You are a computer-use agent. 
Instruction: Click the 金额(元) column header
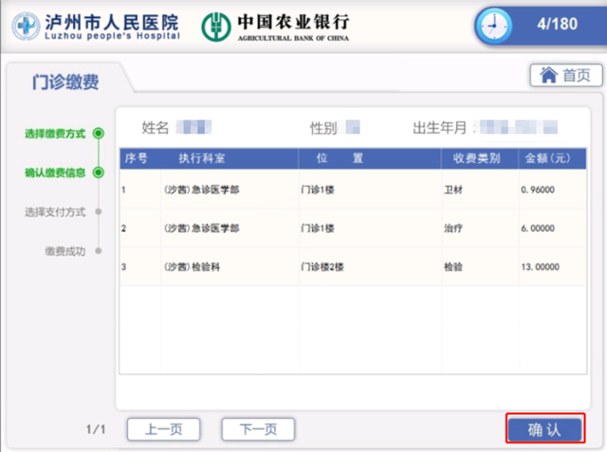546,158
